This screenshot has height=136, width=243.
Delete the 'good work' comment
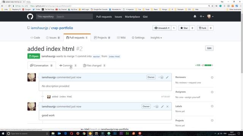coord(167,107)
